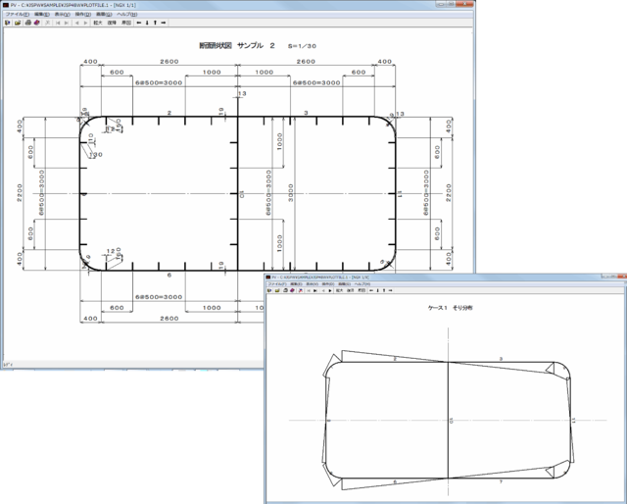Pan down with the down arrow in main toolbar
Viewport: 627px width, 504px height.
(x=147, y=23)
